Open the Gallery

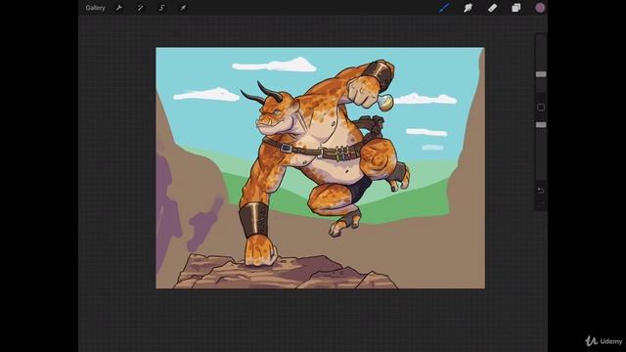(x=95, y=8)
